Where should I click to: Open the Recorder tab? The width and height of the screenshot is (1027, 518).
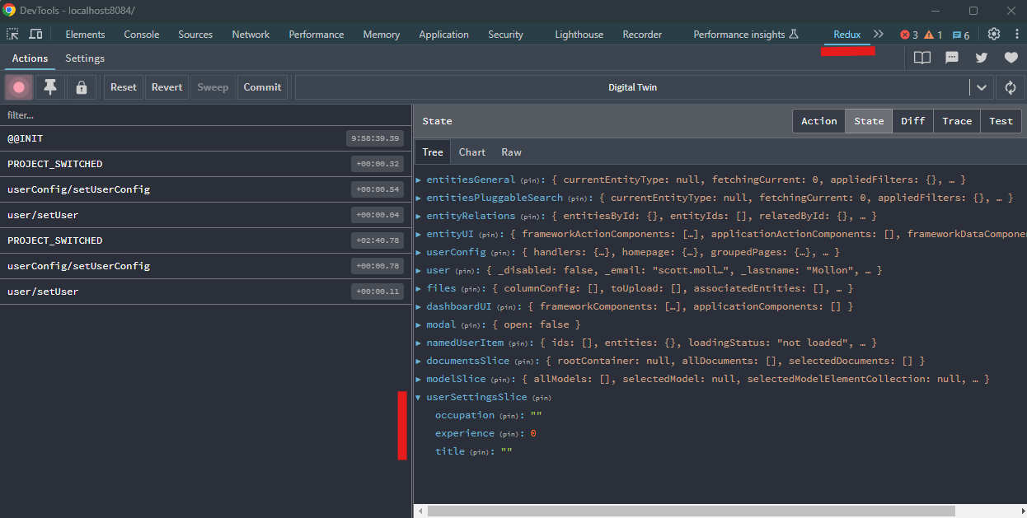[x=642, y=35]
